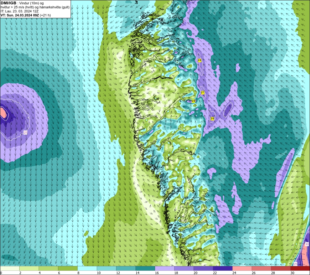Click the '16' tick label on the scale

[x=157, y=273]
